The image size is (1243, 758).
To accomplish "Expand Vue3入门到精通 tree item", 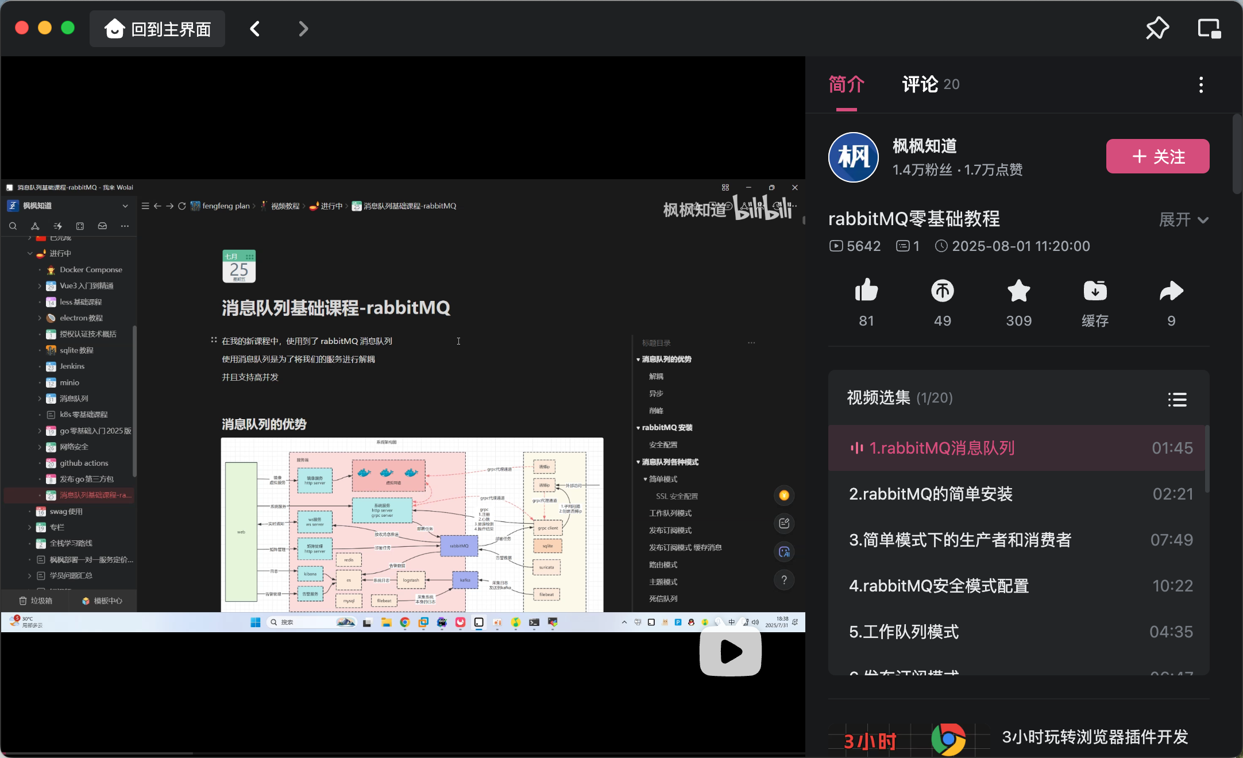I will (x=40, y=285).
